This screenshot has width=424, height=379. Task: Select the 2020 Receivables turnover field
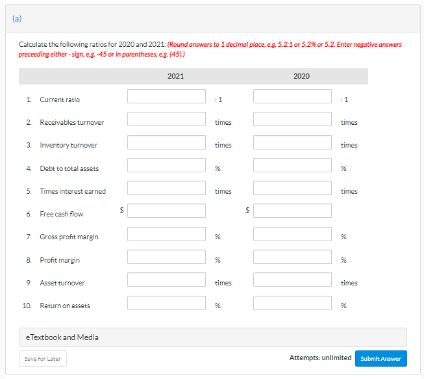click(292, 119)
